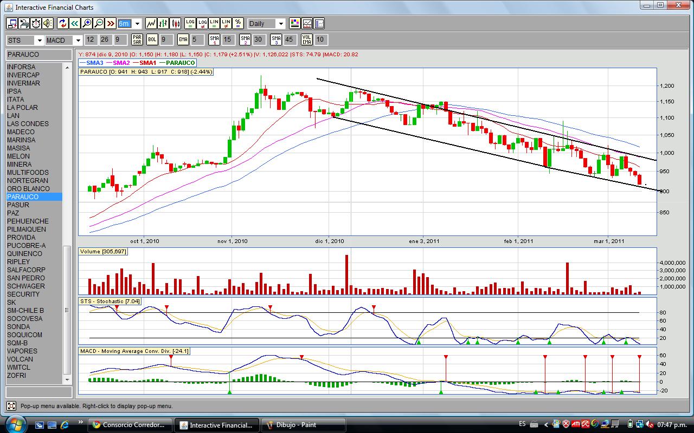
Task: Click the EMA period field showing 5
Action: pos(197,40)
